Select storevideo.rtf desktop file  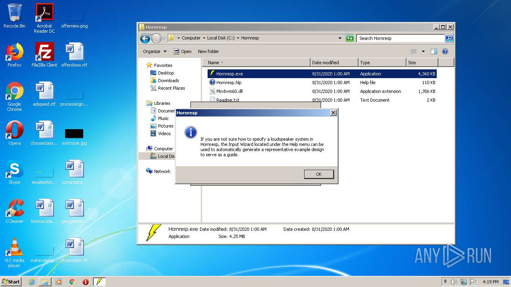click(74, 250)
